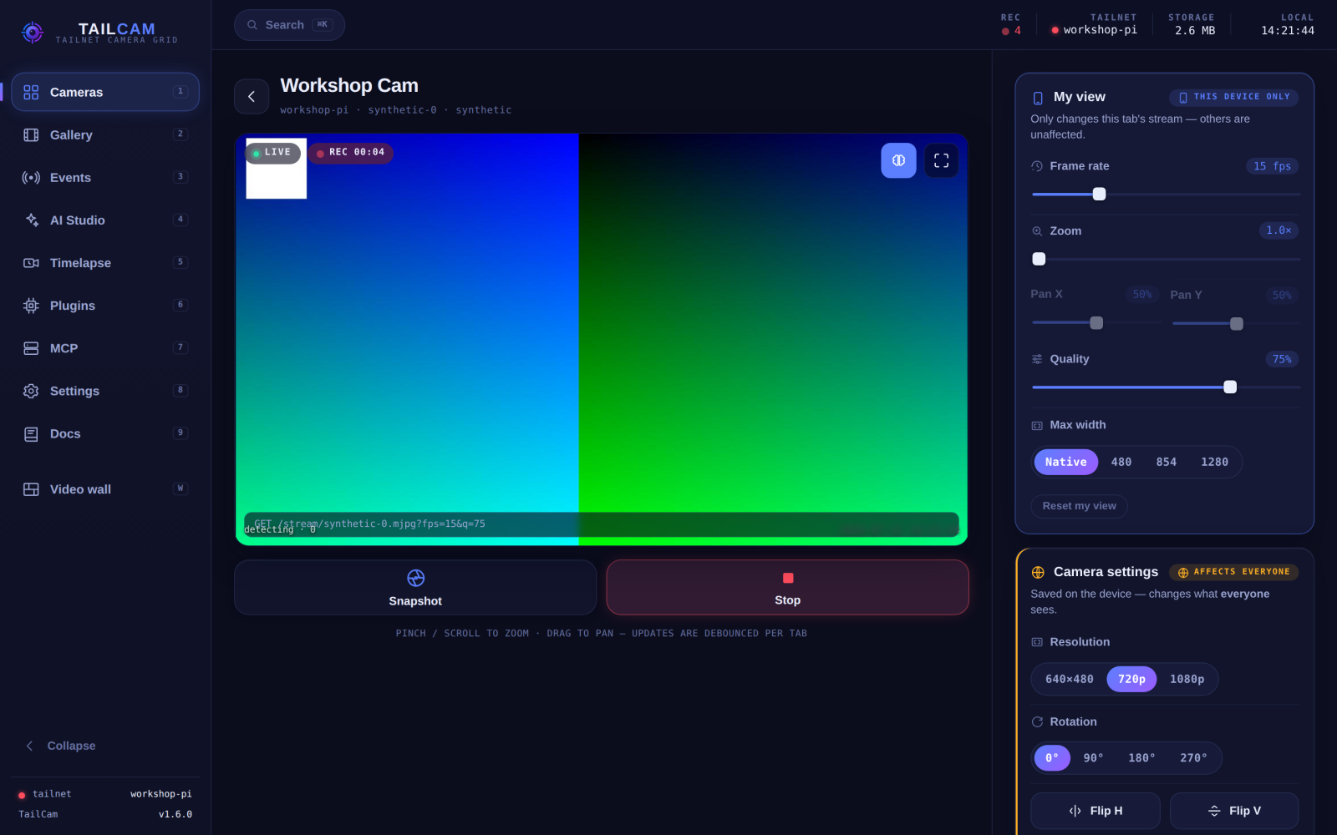Click the Pan Y slider handle
1337x835 pixels.
(x=1237, y=323)
